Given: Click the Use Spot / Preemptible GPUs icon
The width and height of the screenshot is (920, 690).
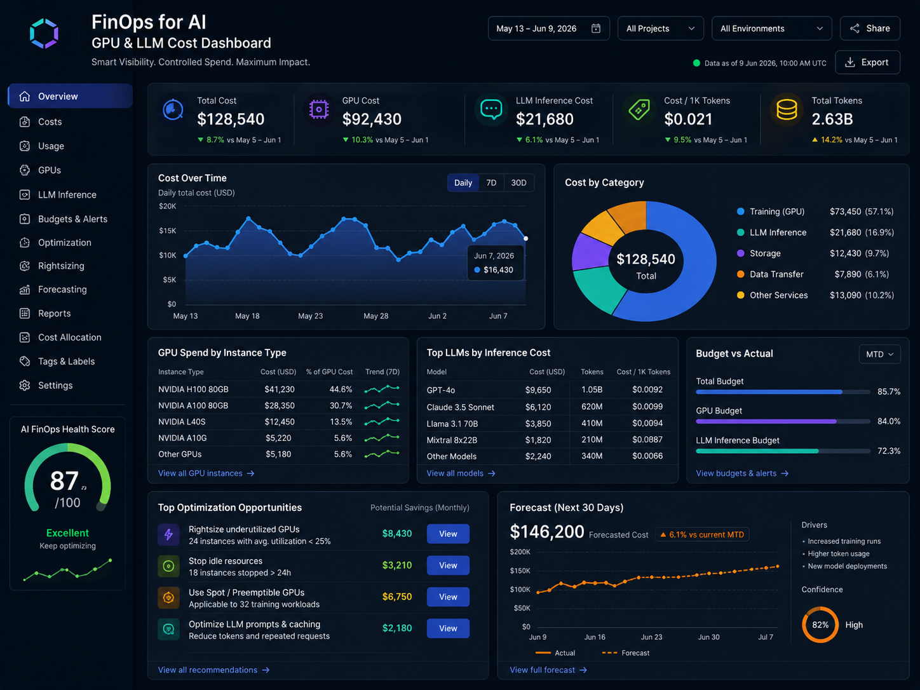Looking at the screenshot, I should (x=168, y=597).
